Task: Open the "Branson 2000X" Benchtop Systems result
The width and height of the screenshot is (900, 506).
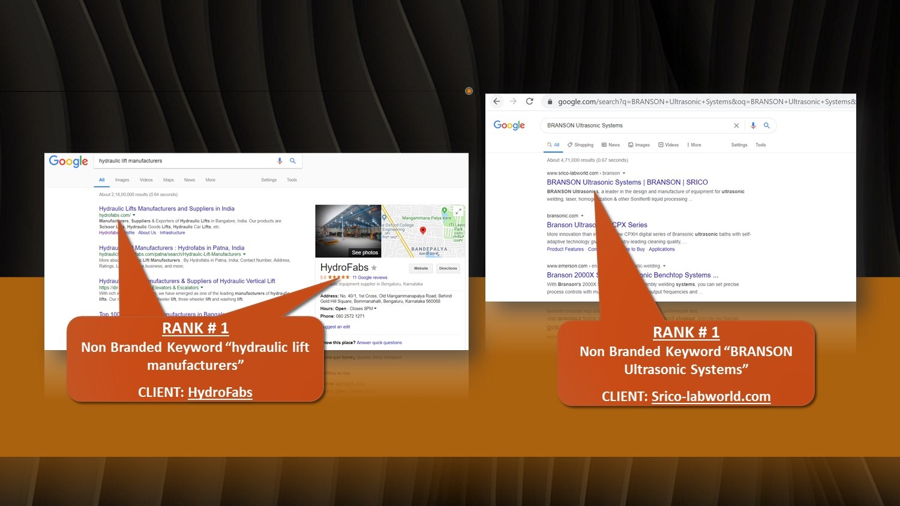Action: [632, 275]
